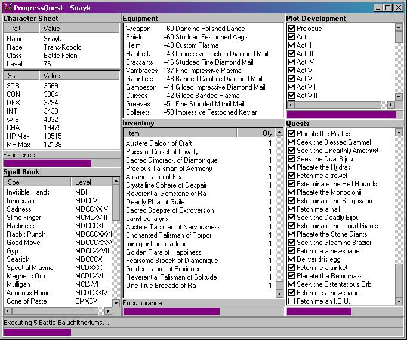Toggle Exterminate the Cloud Giants checkbox
Viewport: 407px width, 340px height.
(291, 226)
